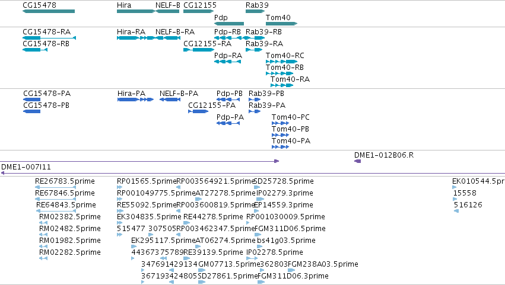The width and height of the screenshot is (505, 285).
Task: Select the RP01565.5prime EST label
Action: tap(147, 181)
